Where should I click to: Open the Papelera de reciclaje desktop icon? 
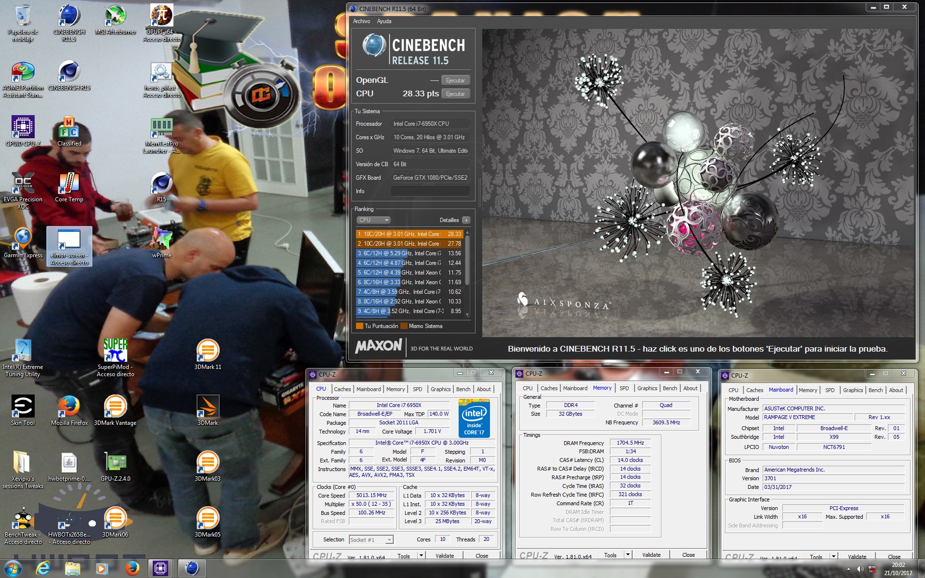coord(23,22)
